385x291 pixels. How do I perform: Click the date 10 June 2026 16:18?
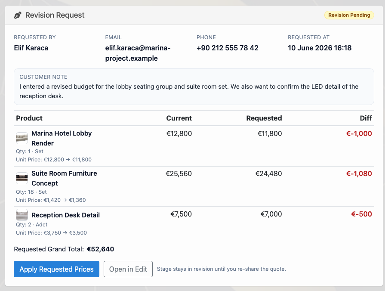(x=320, y=48)
